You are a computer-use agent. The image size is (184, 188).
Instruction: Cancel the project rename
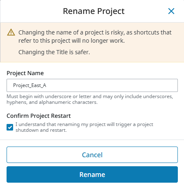click(x=92, y=155)
